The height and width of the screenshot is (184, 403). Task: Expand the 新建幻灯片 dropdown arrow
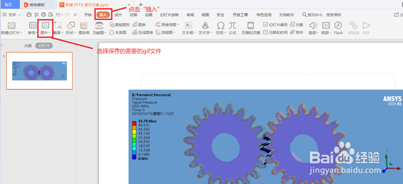21,33
